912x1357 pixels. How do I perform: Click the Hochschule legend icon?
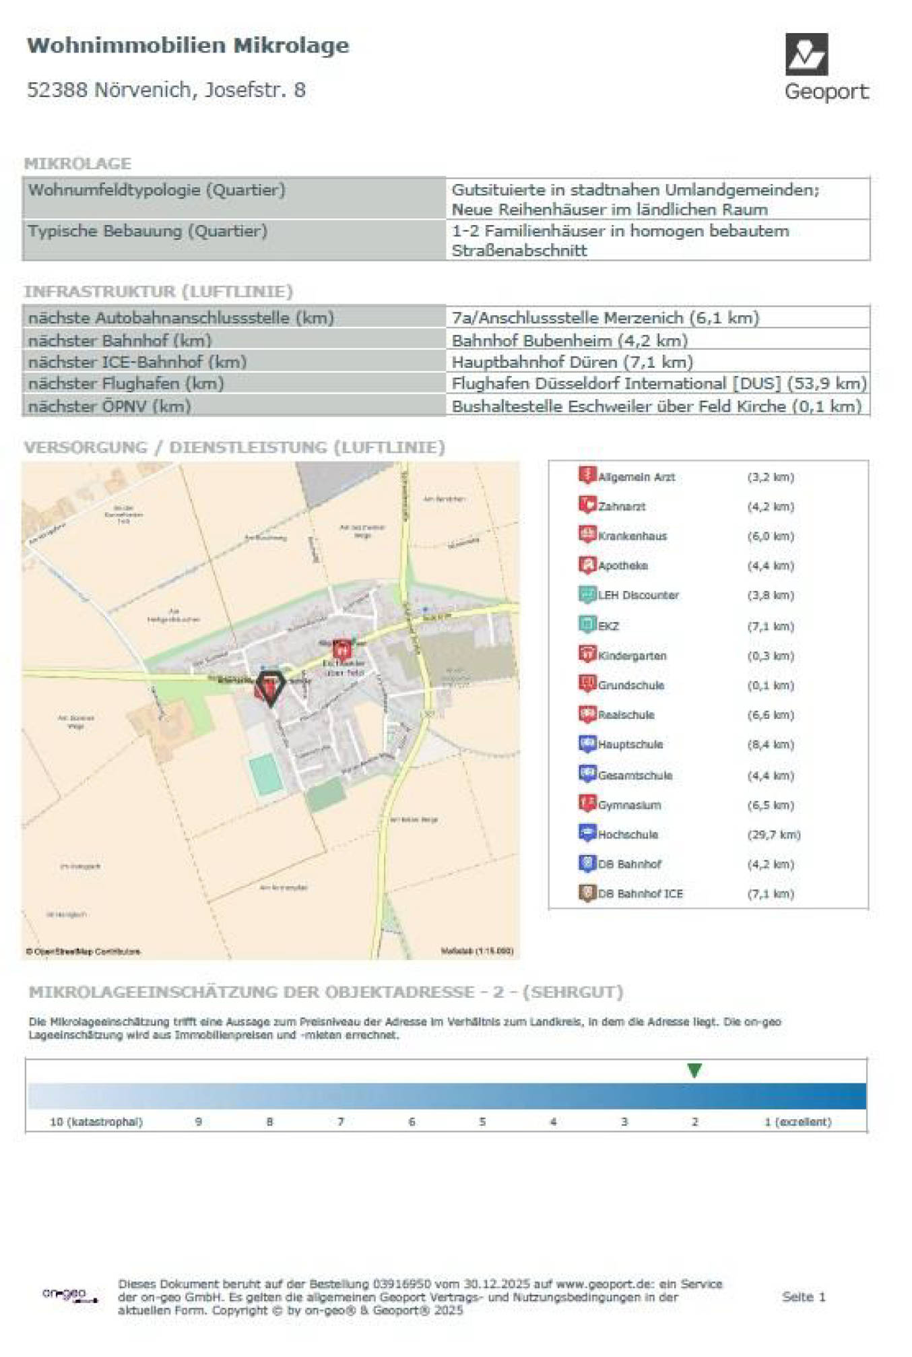coord(587,833)
